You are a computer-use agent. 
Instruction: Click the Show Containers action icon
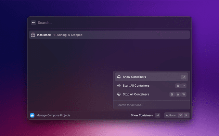pyautogui.click(x=119, y=77)
